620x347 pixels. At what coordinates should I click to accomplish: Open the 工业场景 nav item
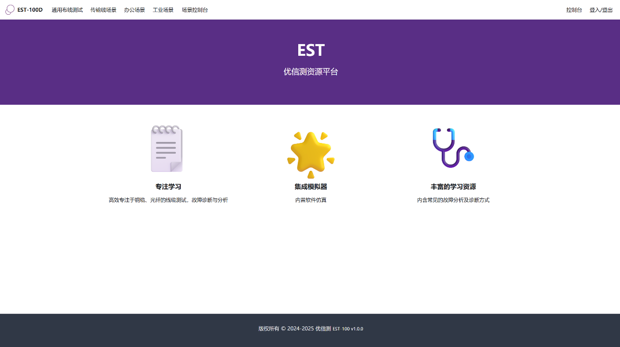point(163,10)
